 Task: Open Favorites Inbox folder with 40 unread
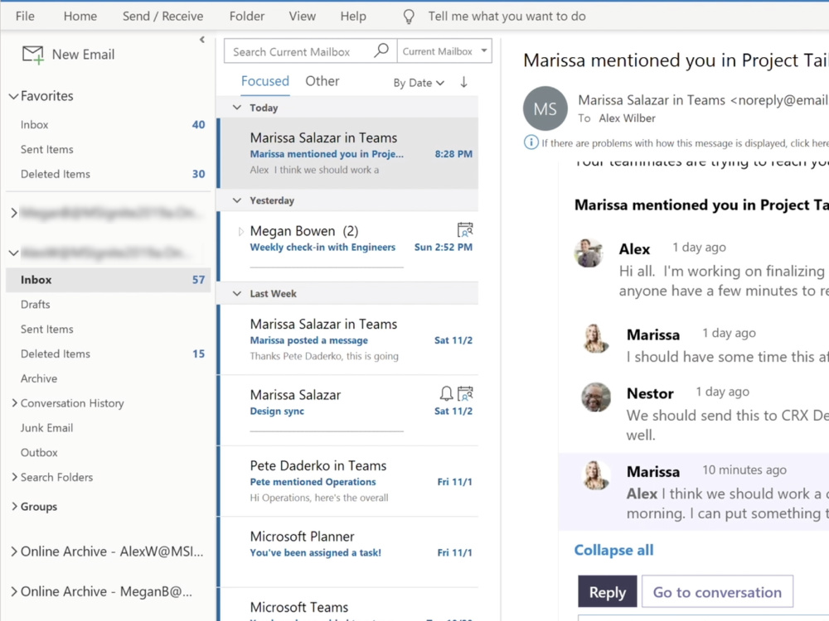[x=109, y=125]
